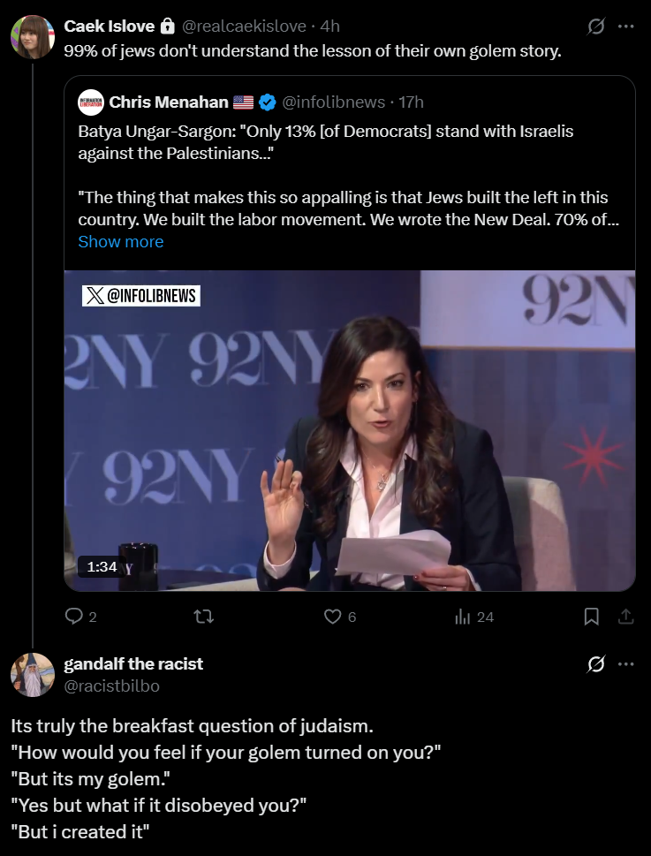
Task: Click the blue verified badge on Chris Menahan
Action: [268, 102]
